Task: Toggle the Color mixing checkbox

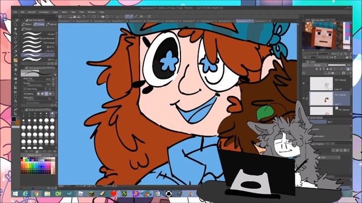Action: click(25, 89)
